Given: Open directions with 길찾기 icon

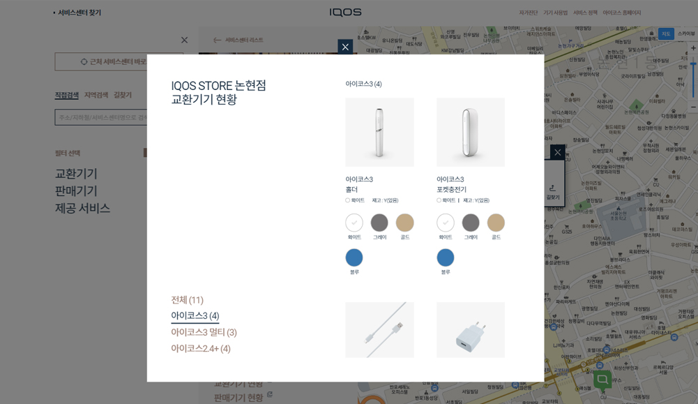Looking at the screenshot, I should coord(552,191).
